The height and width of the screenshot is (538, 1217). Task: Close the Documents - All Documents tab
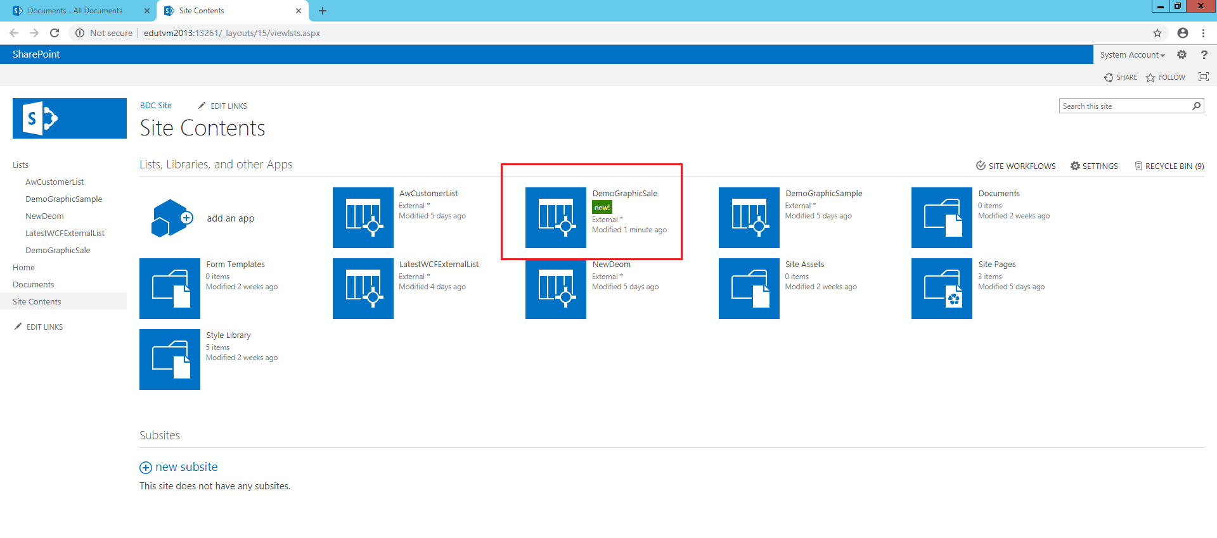146,11
